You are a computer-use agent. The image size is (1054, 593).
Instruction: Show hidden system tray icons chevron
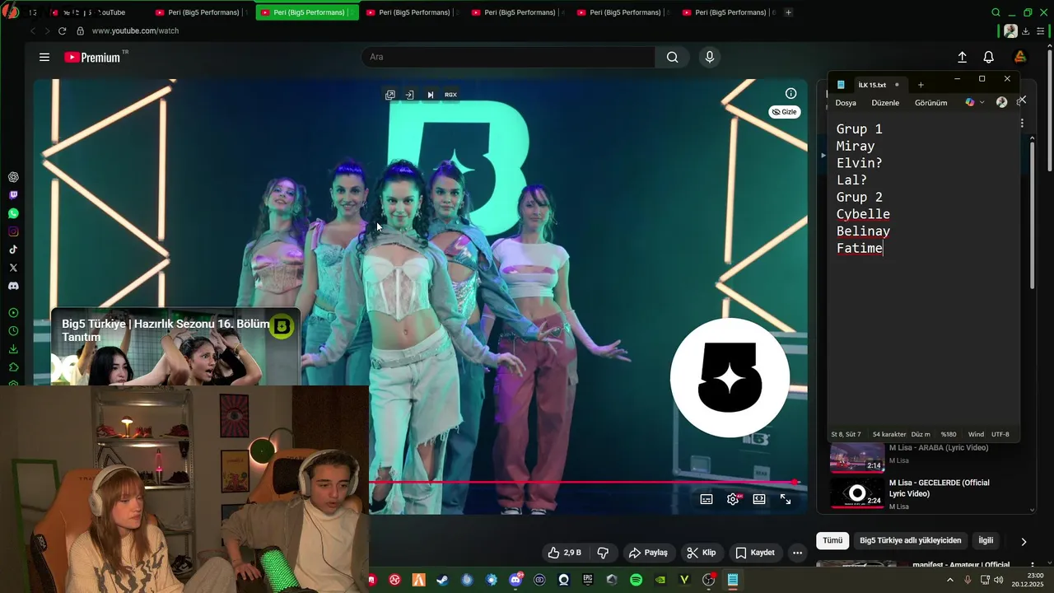(x=949, y=580)
